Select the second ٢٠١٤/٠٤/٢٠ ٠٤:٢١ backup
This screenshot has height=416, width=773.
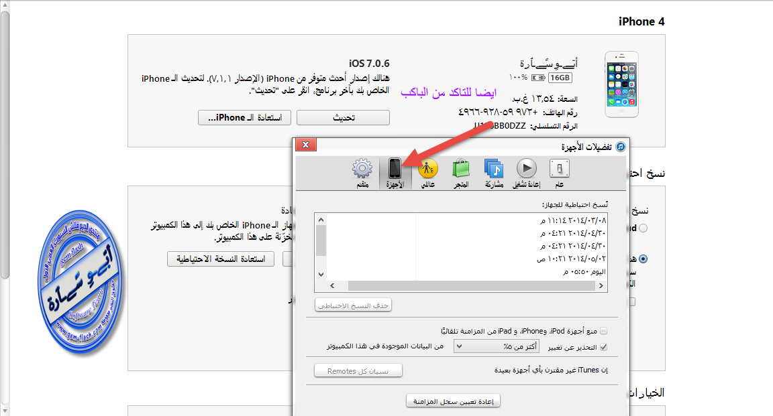pyautogui.click(x=573, y=246)
